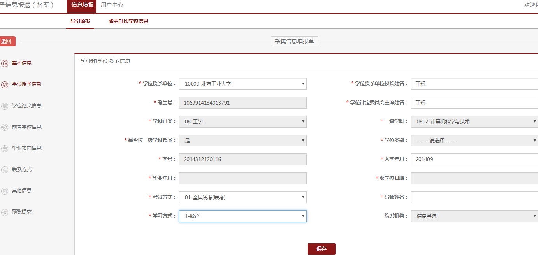Click the 导师姓名 input field
The image size is (538, 255).
474,197
